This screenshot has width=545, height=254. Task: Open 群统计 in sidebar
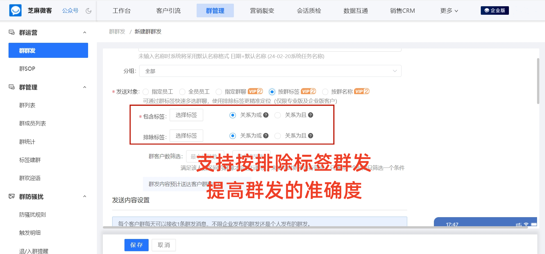(27, 142)
